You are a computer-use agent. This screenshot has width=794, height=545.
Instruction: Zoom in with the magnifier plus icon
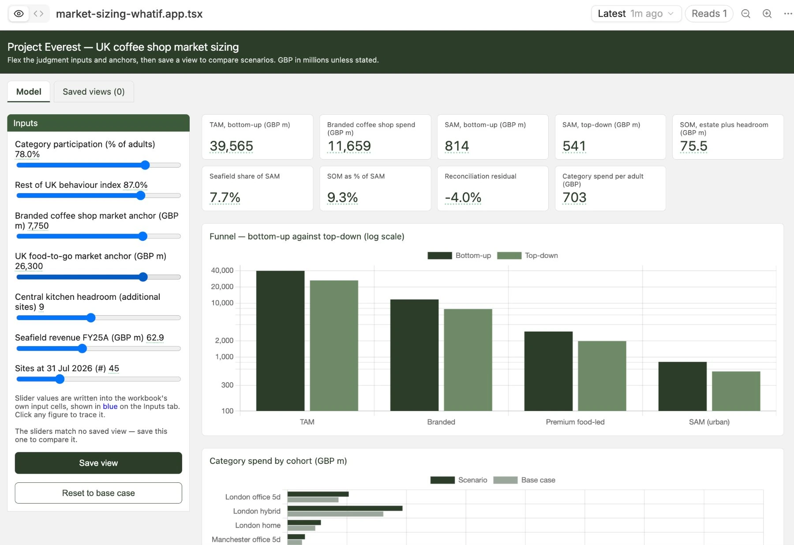click(x=767, y=14)
